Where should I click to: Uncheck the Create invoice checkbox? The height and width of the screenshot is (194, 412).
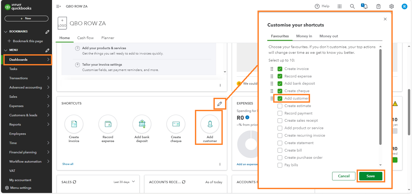click(280, 69)
